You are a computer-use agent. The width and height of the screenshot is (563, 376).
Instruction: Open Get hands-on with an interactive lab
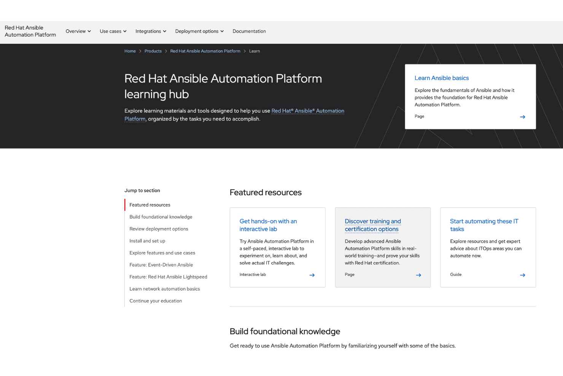coord(268,225)
